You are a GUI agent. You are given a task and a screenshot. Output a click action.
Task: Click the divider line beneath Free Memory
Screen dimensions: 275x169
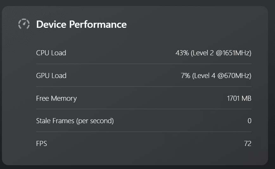144,109
